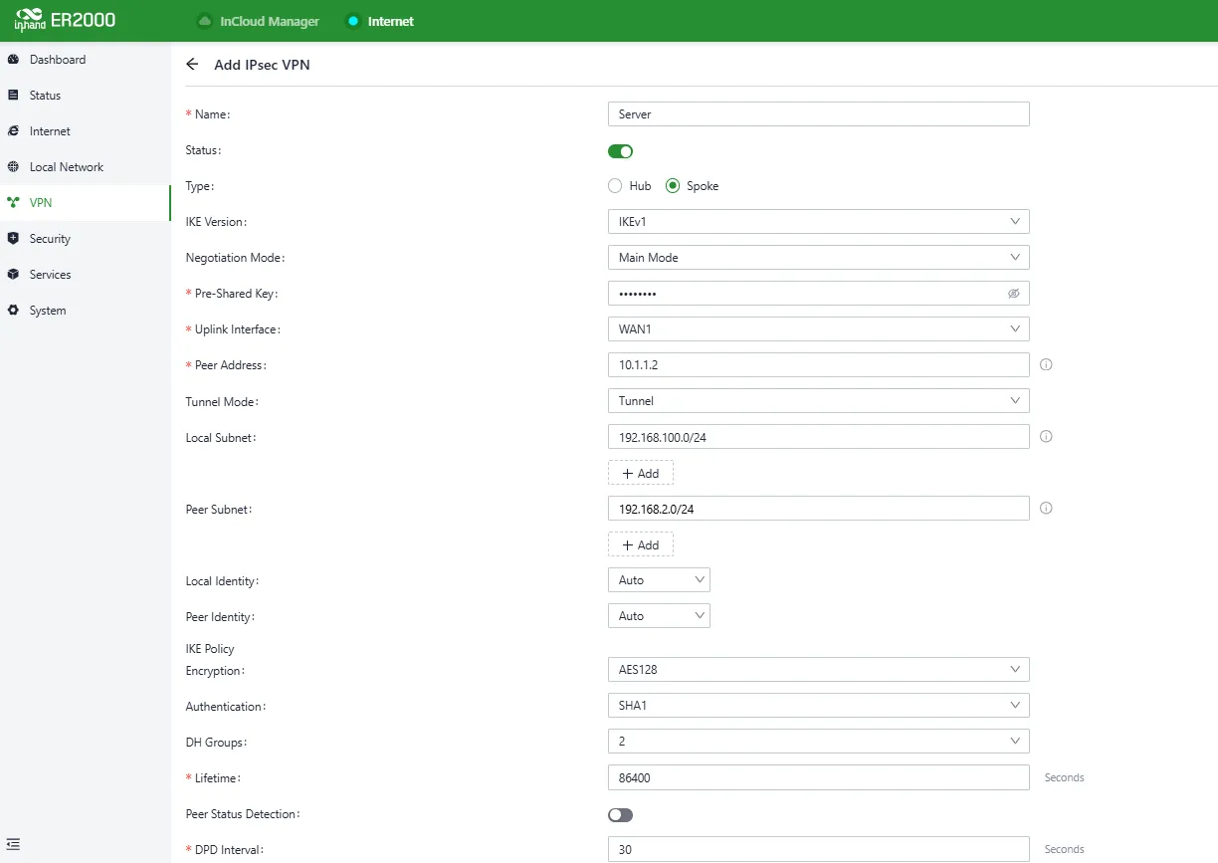The width and height of the screenshot is (1218, 863).
Task: Open the Tunnel Mode dropdown
Action: point(818,401)
